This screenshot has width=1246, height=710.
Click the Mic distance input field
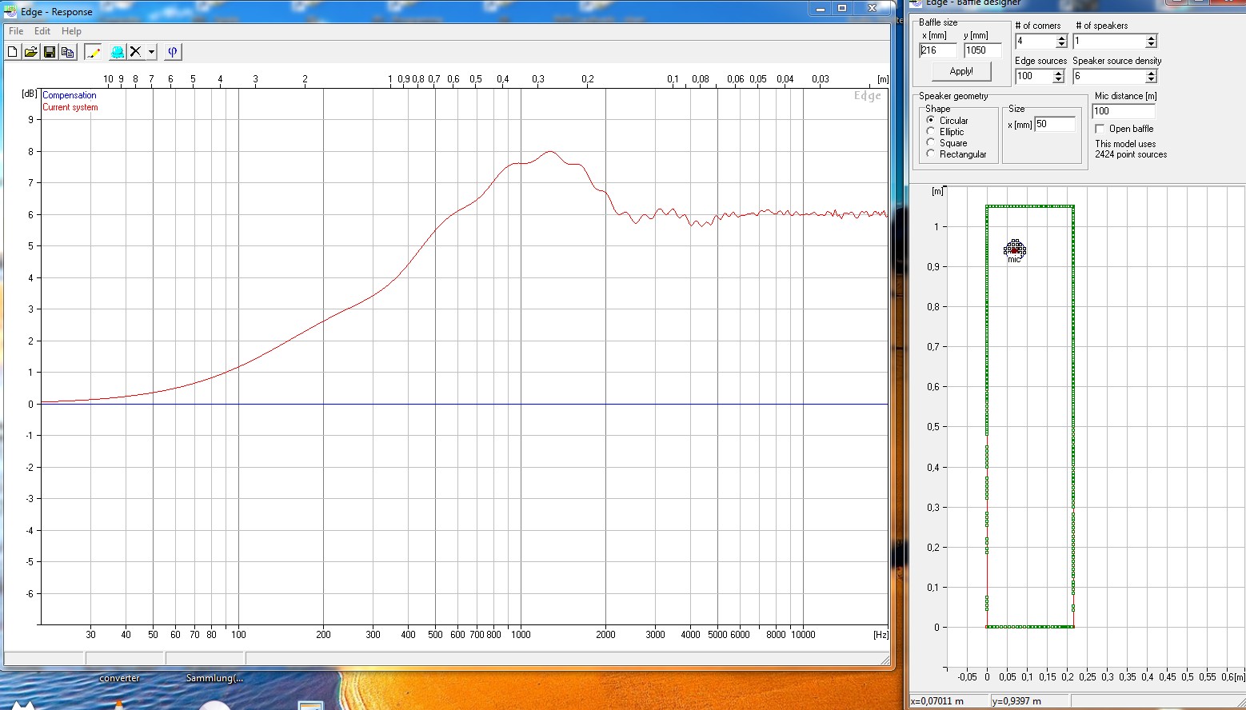1123,111
